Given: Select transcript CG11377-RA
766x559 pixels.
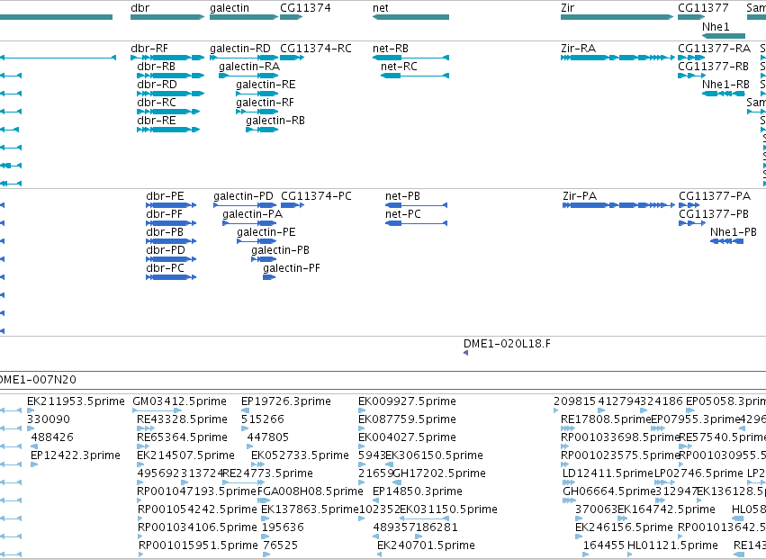Looking at the screenshot, I should [691, 58].
